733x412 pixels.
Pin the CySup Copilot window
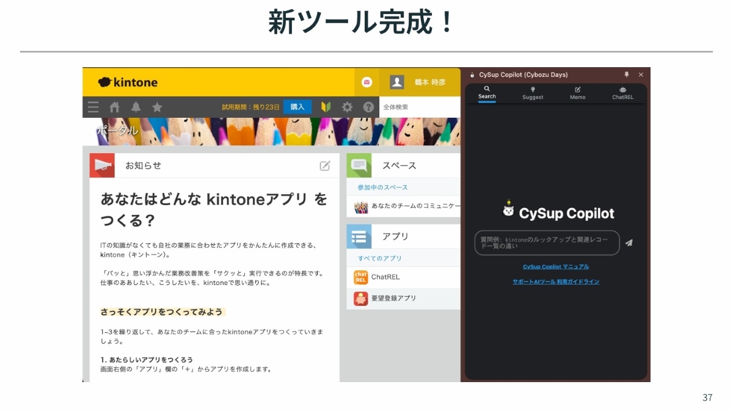(x=627, y=74)
